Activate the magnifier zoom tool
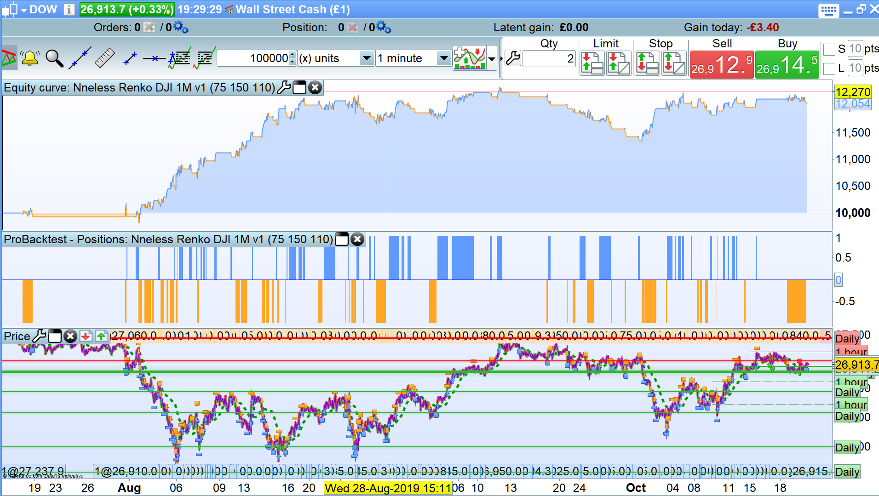Screen dimensions: 879x496 coord(54,58)
